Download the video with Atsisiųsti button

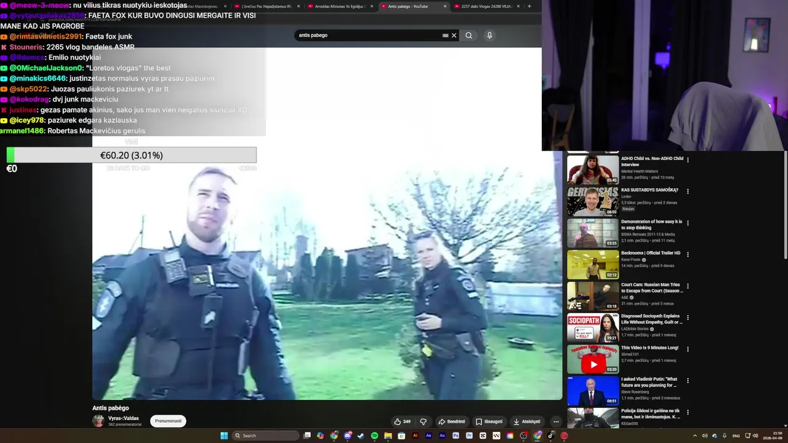coord(527,421)
